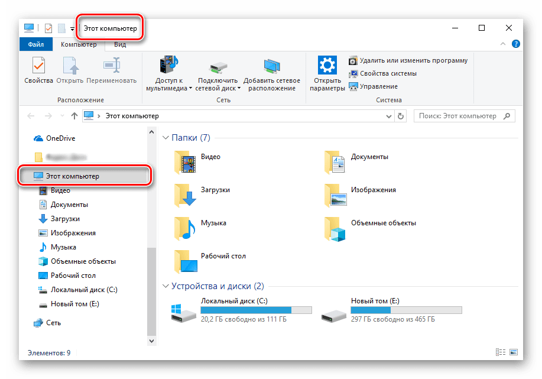Select Музыка folder in main pane
Screen dimensions: 542x379
pos(200,228)
